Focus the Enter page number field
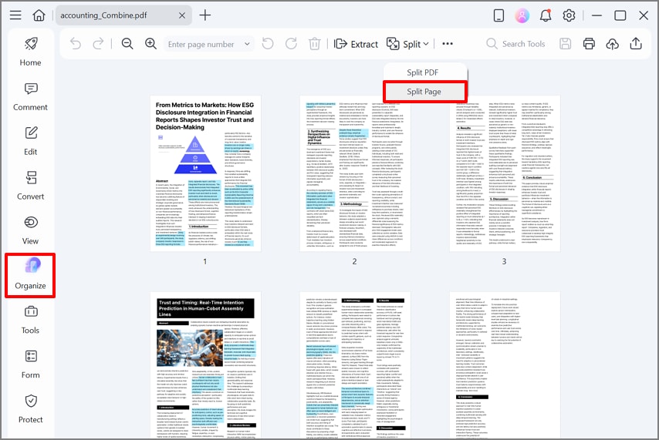The image size is (659, 440). [x=209, y=44]
